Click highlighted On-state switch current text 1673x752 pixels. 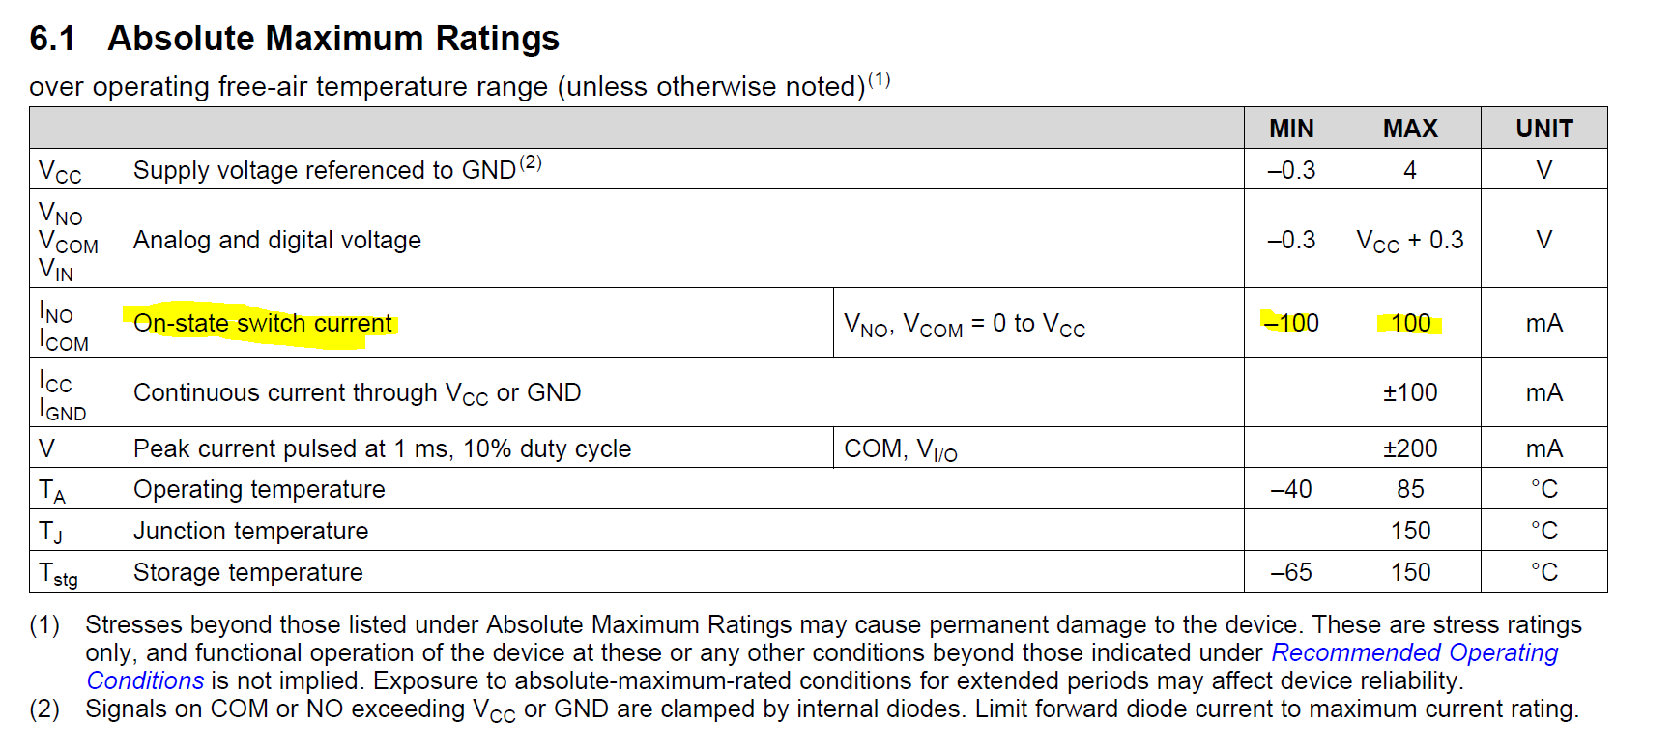pos(262,323)
